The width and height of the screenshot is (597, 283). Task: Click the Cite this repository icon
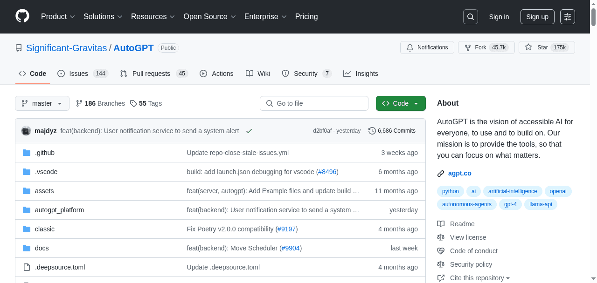click(x=441, y=278)
